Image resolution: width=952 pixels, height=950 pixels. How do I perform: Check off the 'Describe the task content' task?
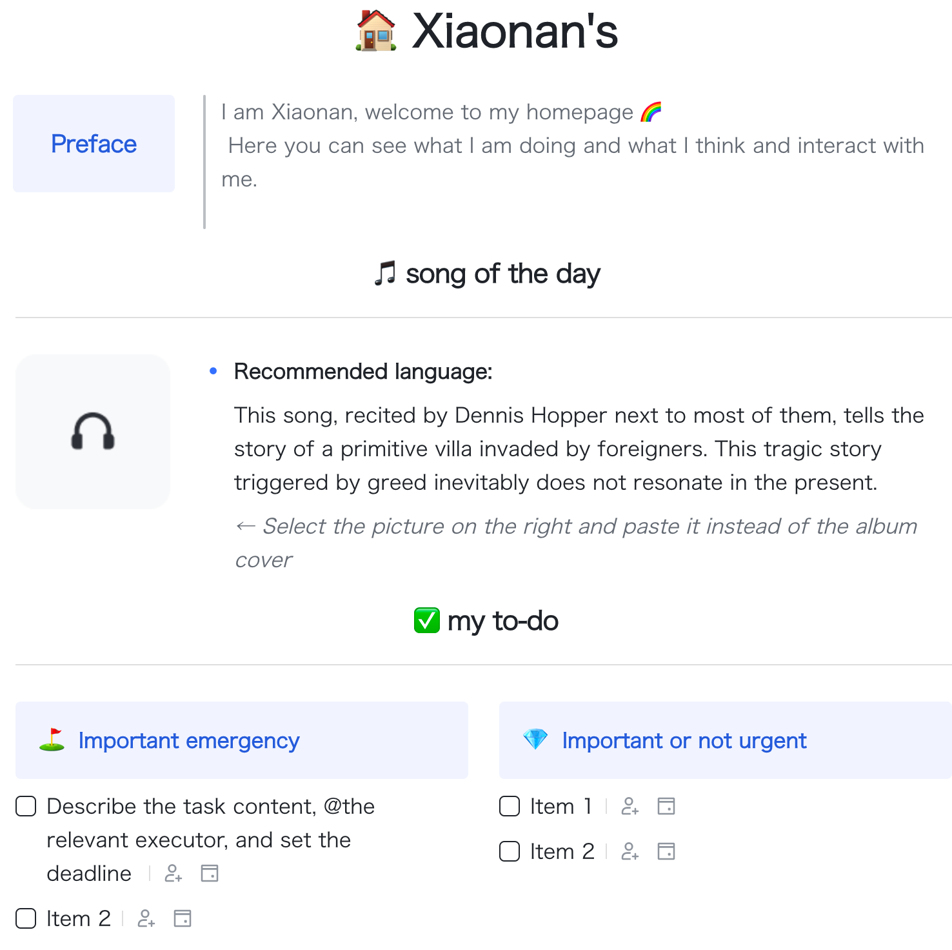(x=26, y=806)
